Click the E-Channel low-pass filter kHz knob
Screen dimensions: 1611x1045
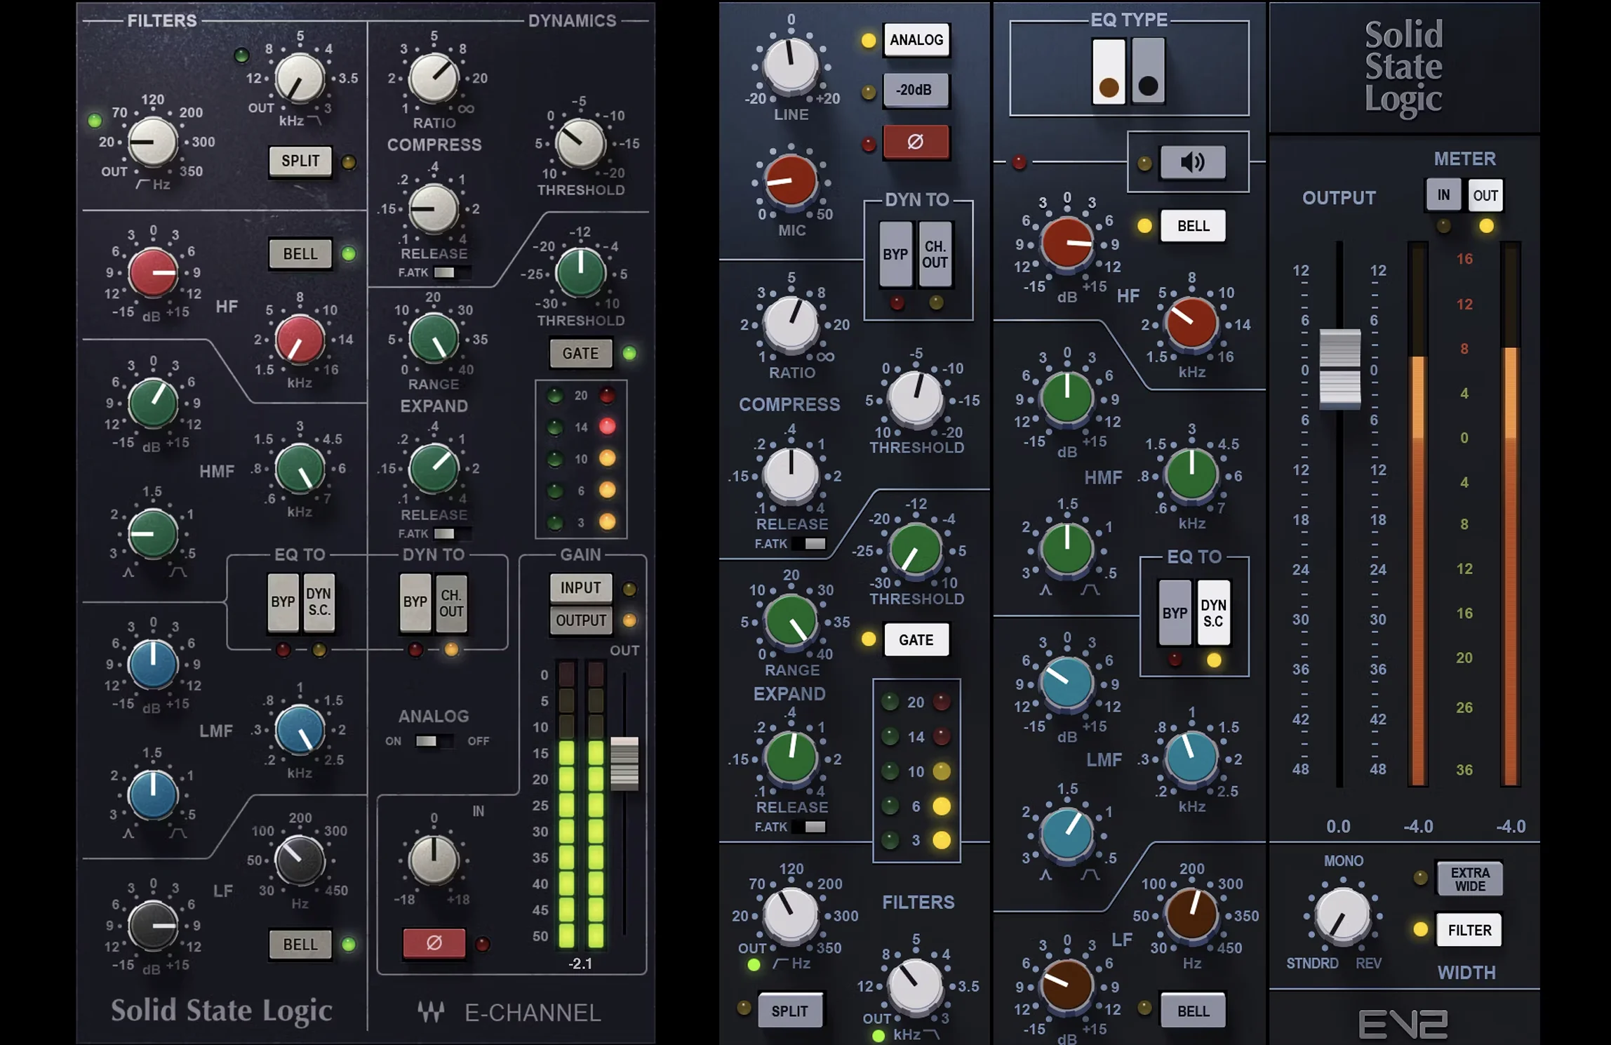[x=300, y=78]
